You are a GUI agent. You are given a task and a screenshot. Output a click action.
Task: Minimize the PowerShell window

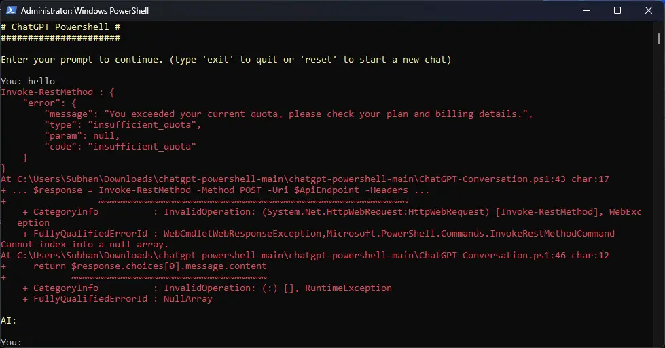[587, 10]
